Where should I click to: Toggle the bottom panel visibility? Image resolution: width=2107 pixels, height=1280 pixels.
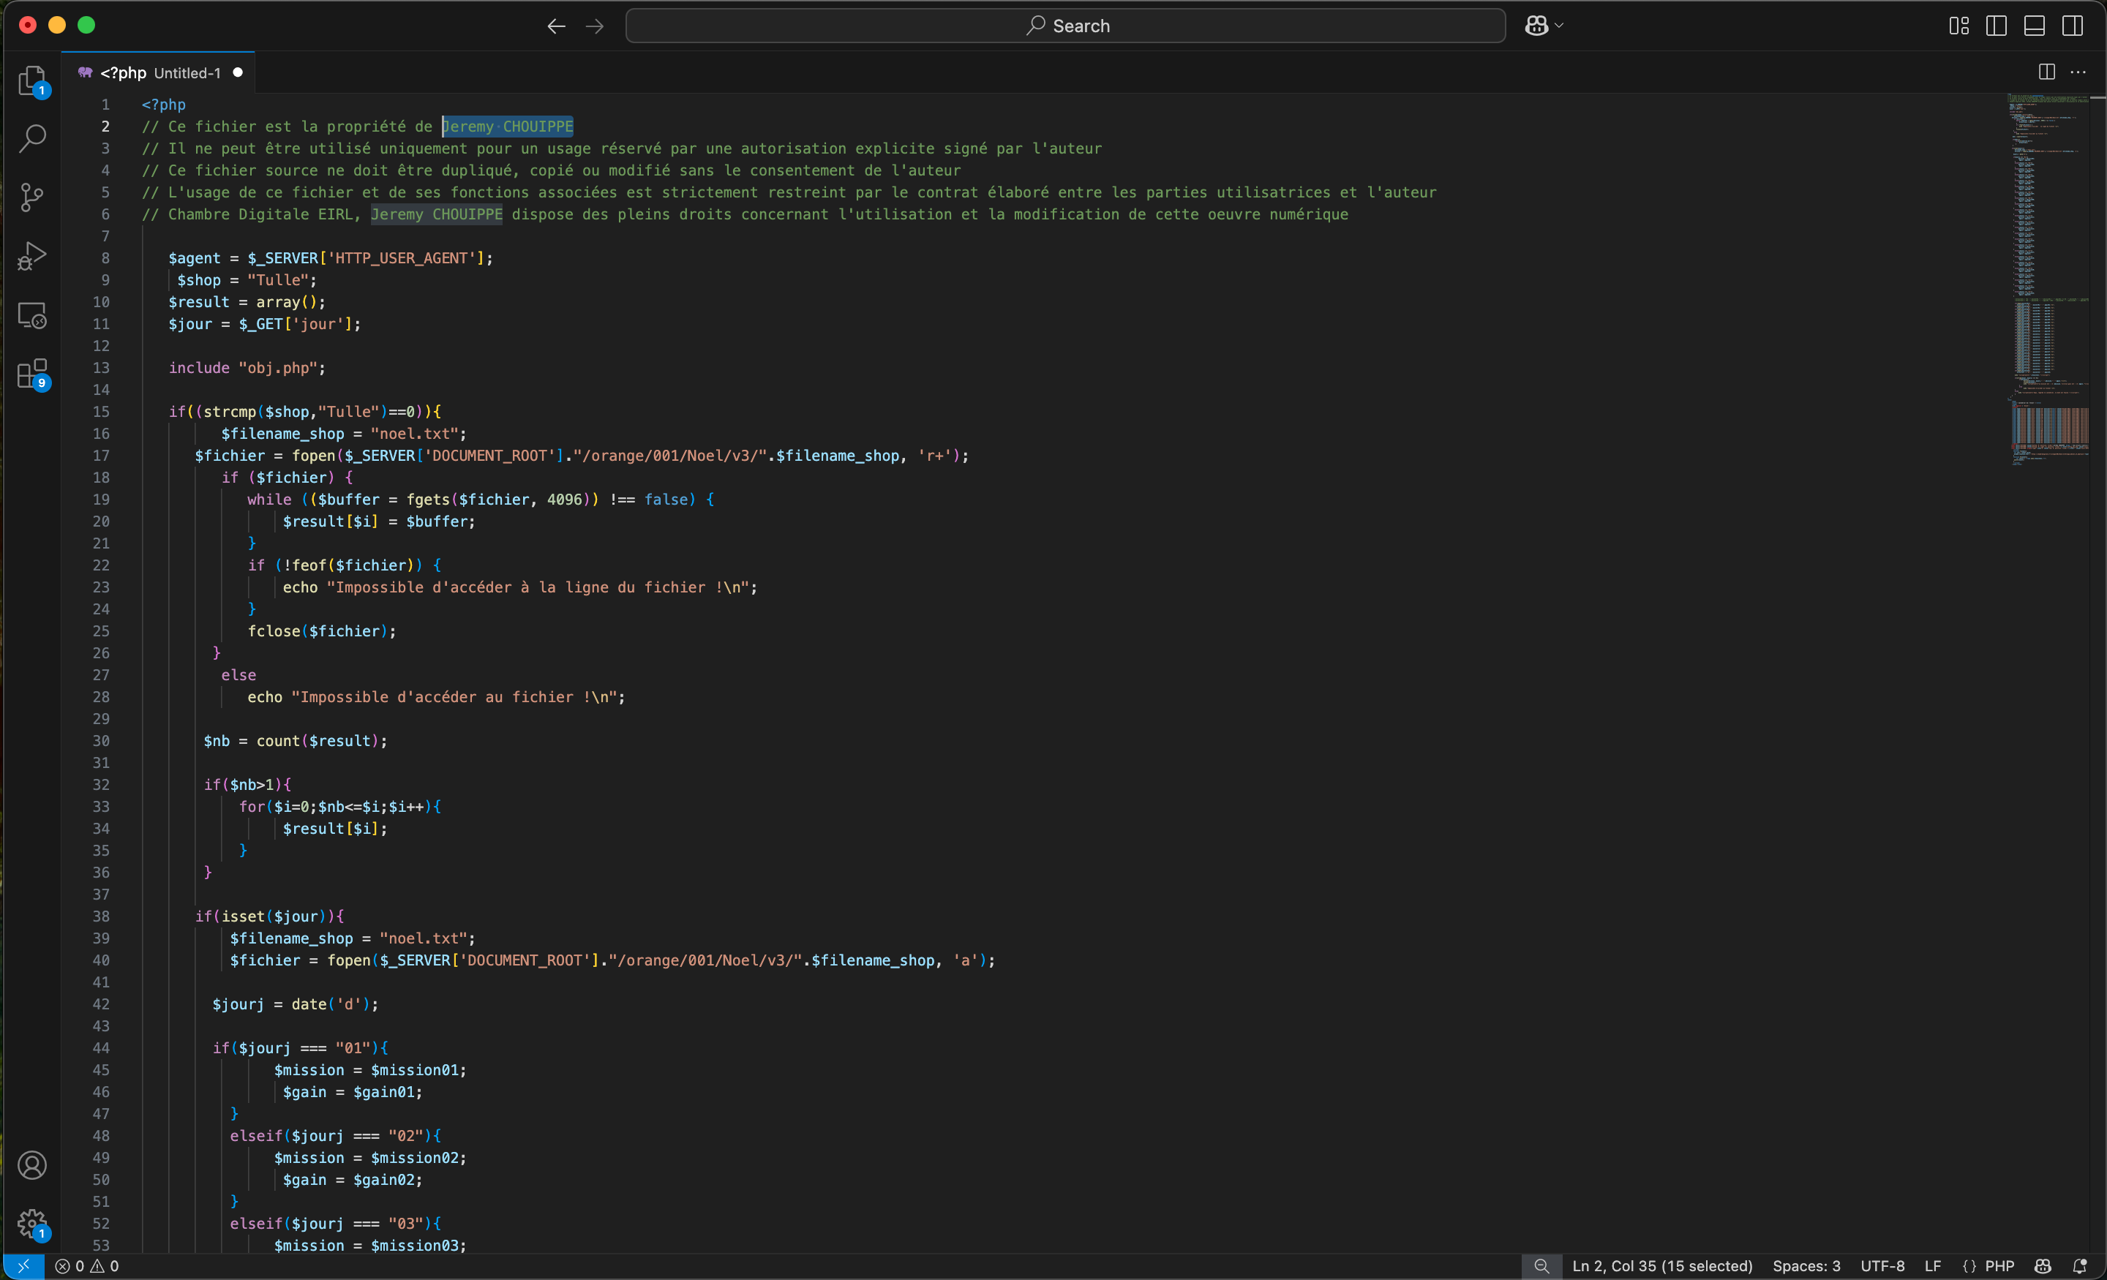click(2035, 26)
